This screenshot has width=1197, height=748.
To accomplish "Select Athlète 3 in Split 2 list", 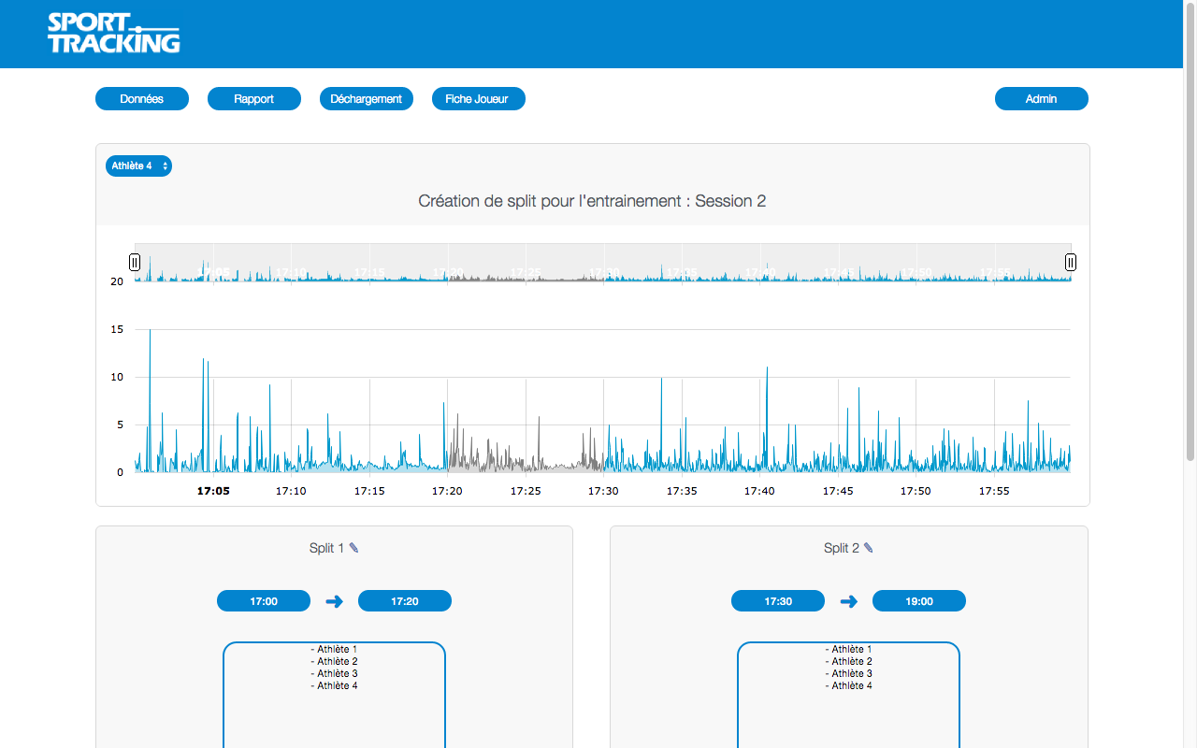I will pos(849,673).
